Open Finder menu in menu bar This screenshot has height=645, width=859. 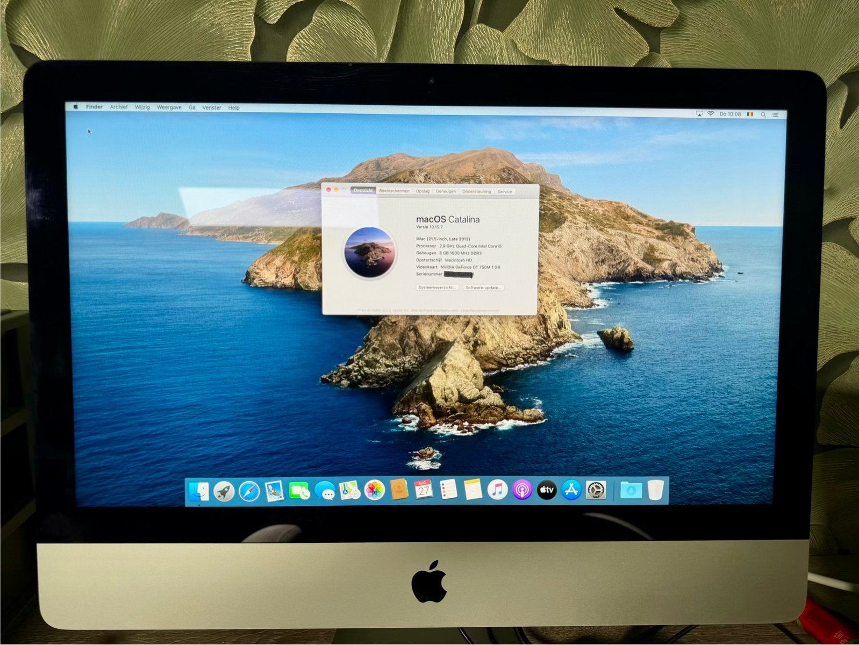coord(94,107)
